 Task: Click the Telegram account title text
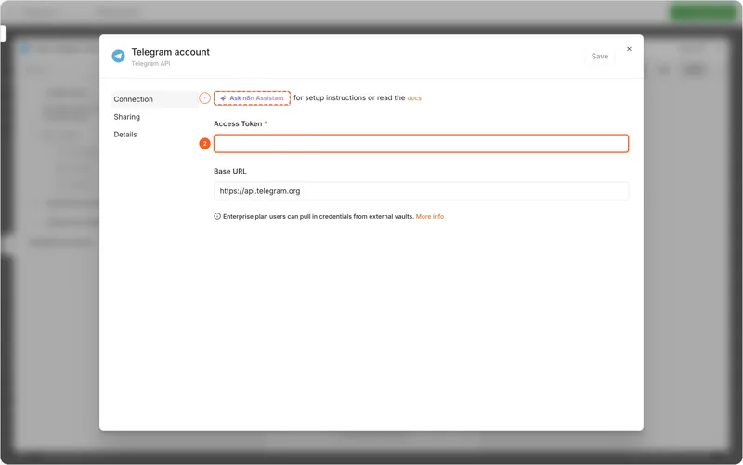pos(171,52)
